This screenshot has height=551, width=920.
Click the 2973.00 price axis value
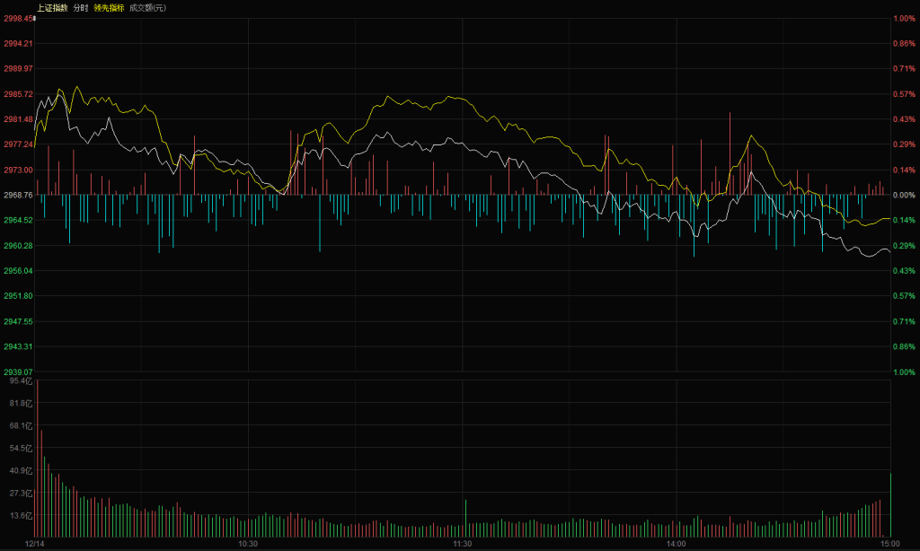[18, 170]
